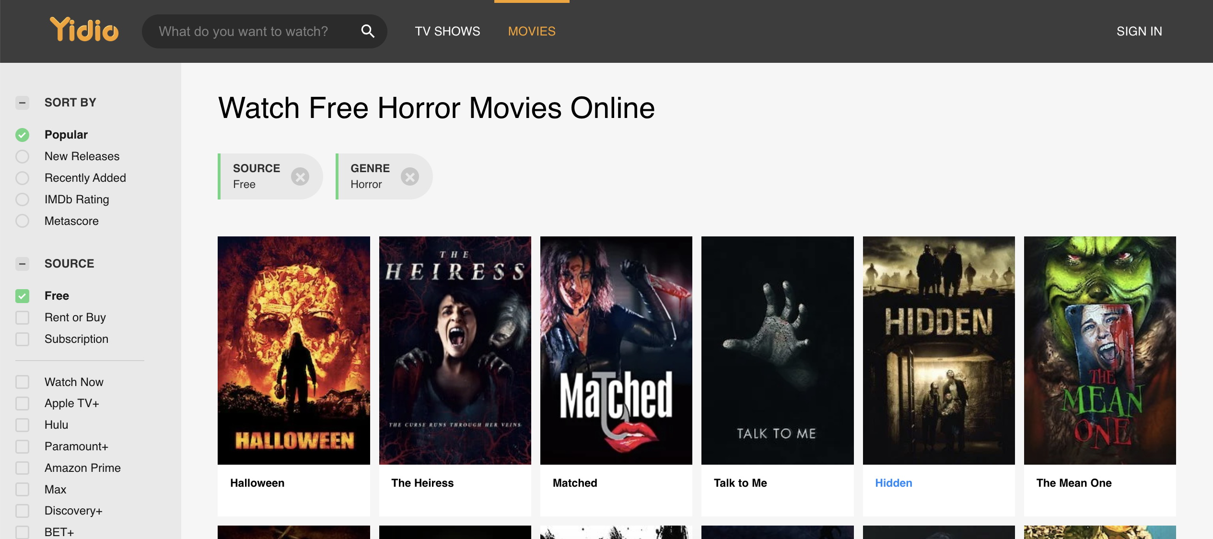1213x539 pixels.
Task: Check the Paramount+ checkbox
Action: (22, 446)
